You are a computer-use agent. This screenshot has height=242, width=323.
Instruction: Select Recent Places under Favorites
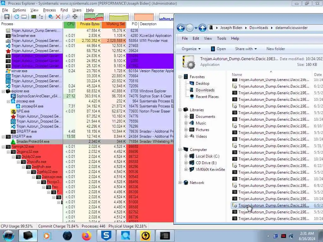[207, 96]
